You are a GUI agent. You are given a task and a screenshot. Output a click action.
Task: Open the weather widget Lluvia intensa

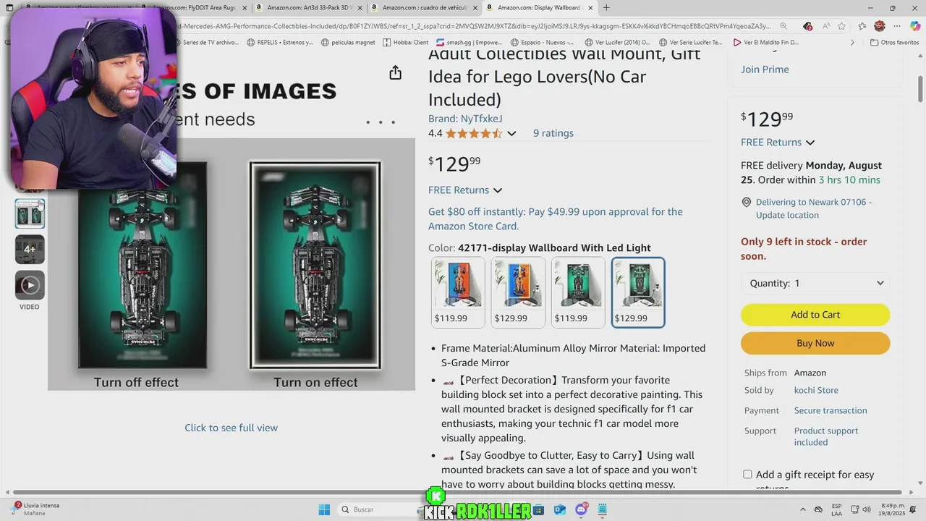tap(36, 509)
